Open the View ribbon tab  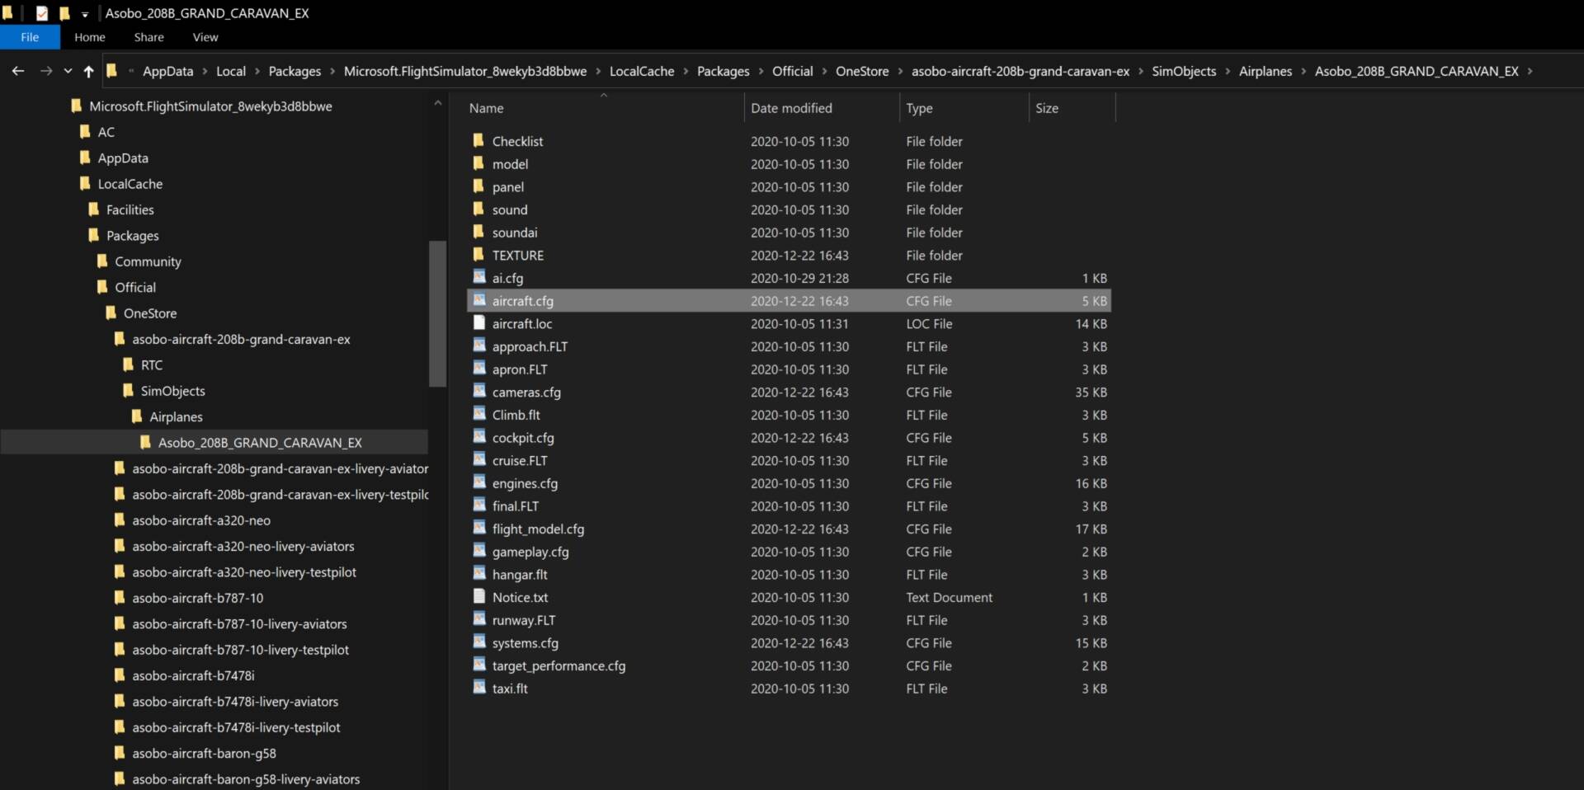205,37
